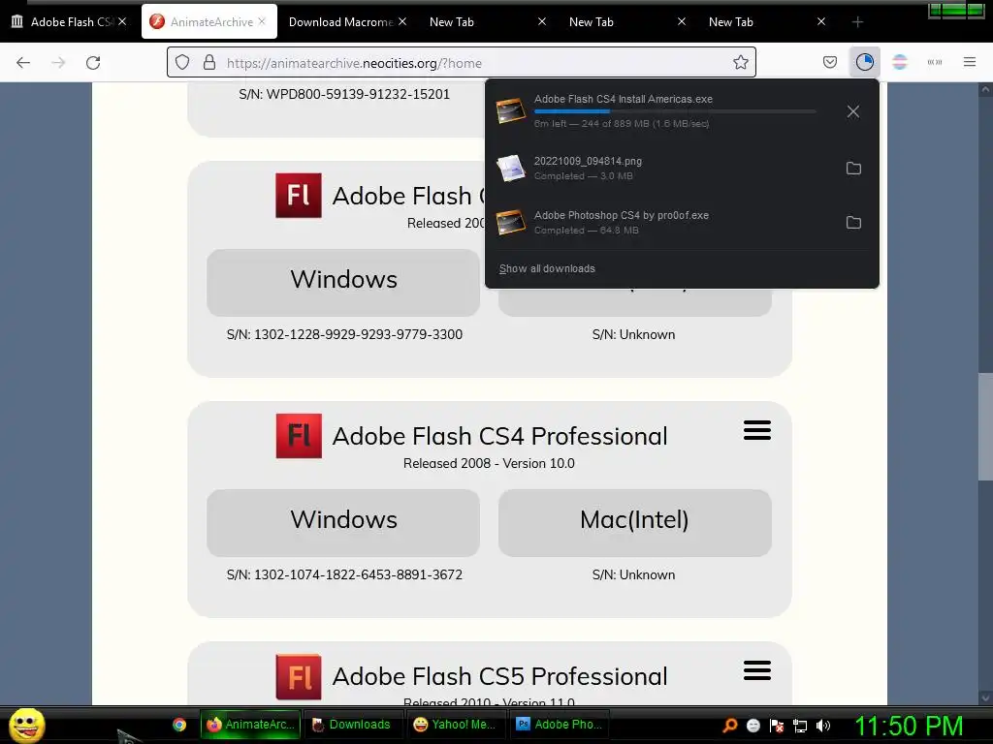Save page to Pocket icon
993x744 pixels.
830,63
